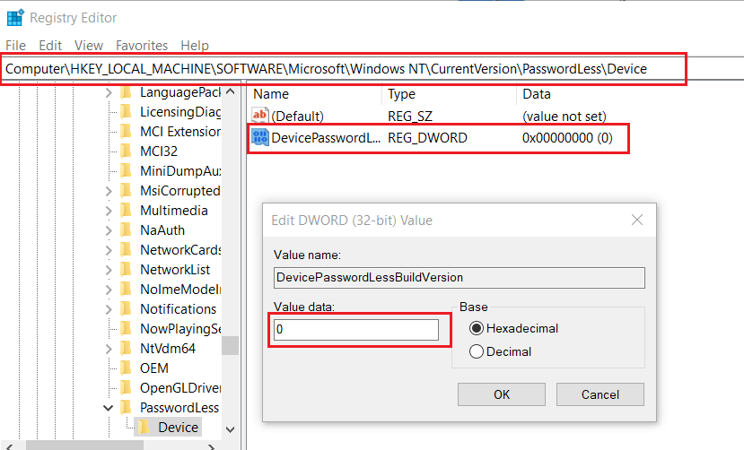Select the LicensingDiag folder icon

coord(127,112)
